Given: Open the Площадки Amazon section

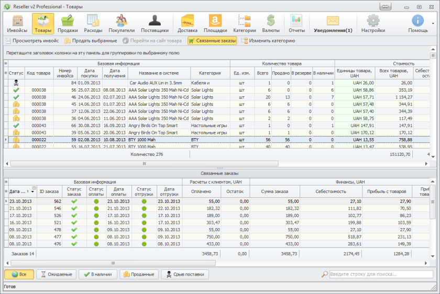Looking at the screenshot, I should pyautogui.click(x=215, y=24).
